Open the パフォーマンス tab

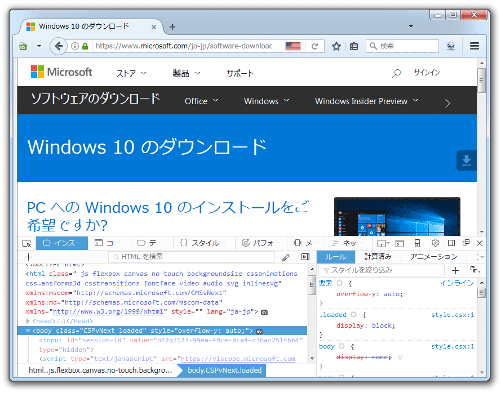click(x=261, y=243)
